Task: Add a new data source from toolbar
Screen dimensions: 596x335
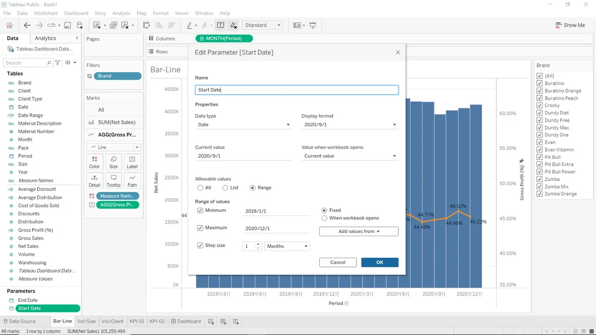Action: 80,25
